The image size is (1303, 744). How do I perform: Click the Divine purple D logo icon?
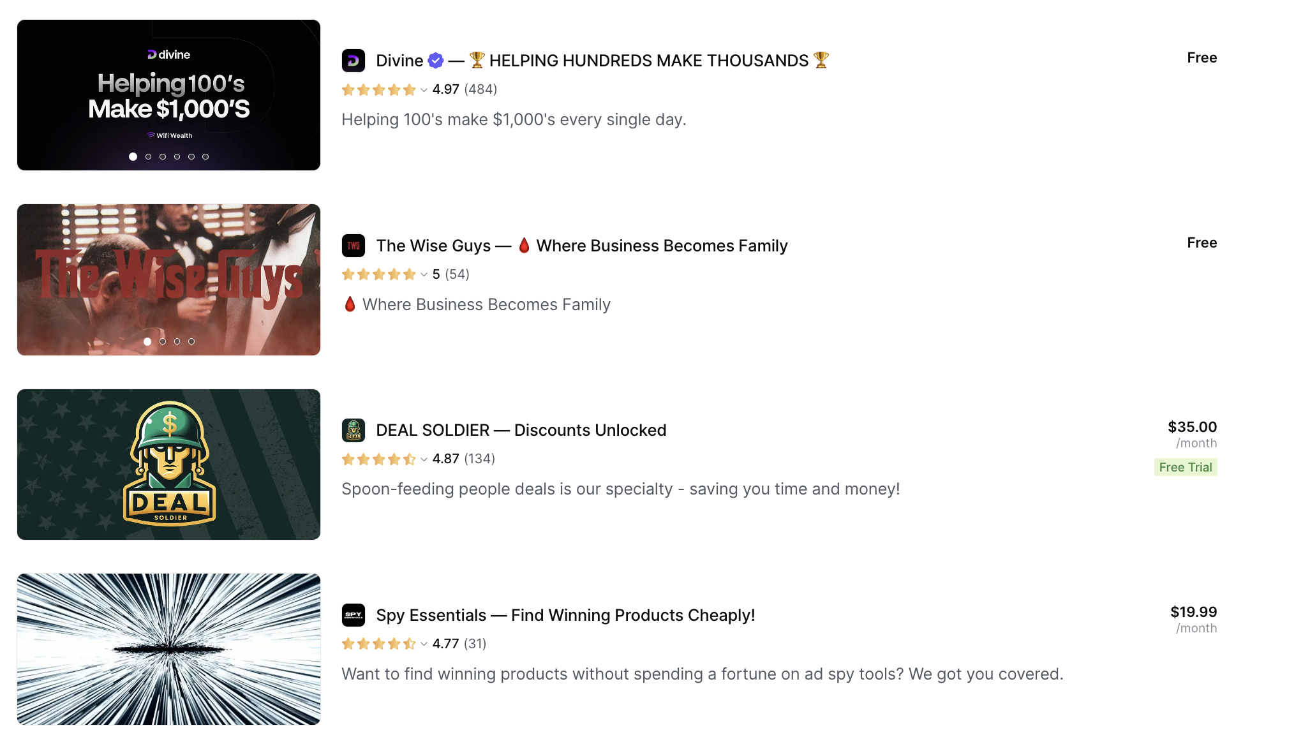[353, 61]
